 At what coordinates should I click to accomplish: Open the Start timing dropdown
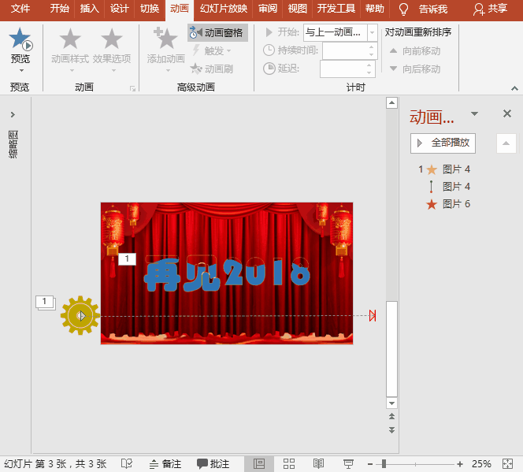372,32
